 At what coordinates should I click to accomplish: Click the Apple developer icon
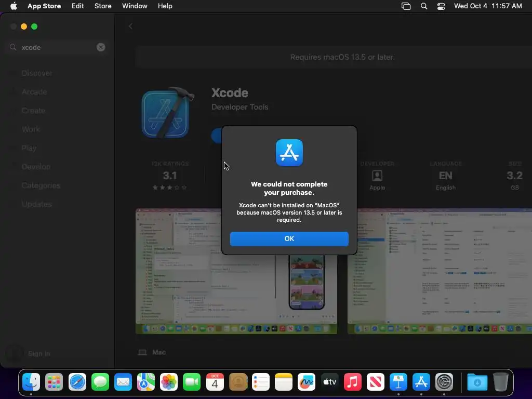click(377, 176)
